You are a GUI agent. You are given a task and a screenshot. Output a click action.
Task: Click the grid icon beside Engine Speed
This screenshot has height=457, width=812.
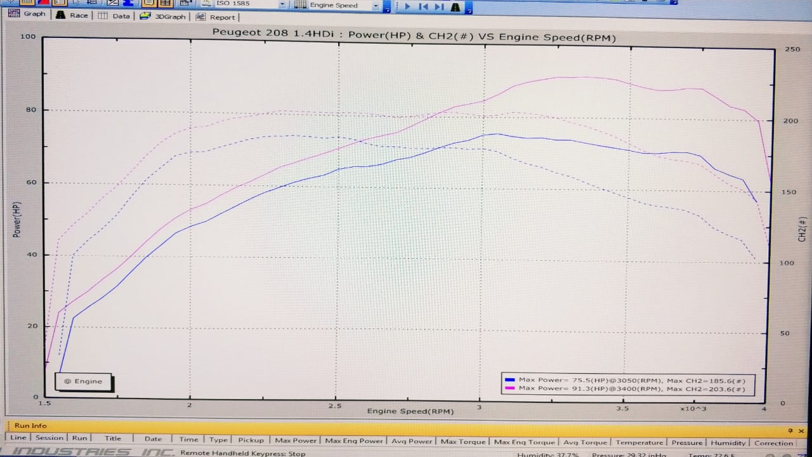300,5
